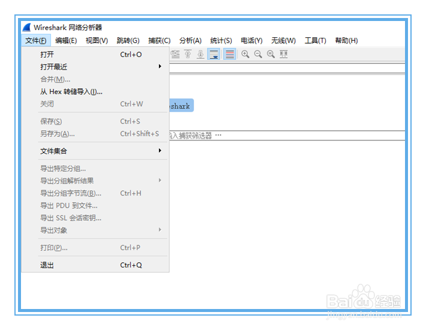The width and height of the screenshot is (426, 330).
Task: Click the Wireshark shark fin title icon
Action: coord(26,28)
